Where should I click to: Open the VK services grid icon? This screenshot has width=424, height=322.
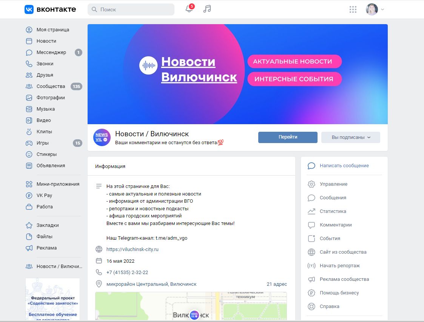pos(353,9)
